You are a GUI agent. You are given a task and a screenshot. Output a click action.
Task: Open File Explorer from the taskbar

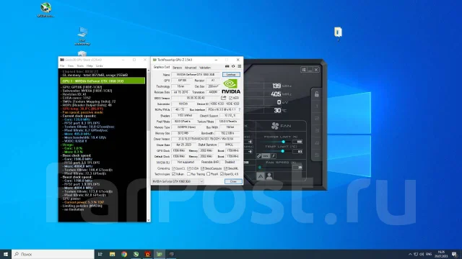[113, 254]
